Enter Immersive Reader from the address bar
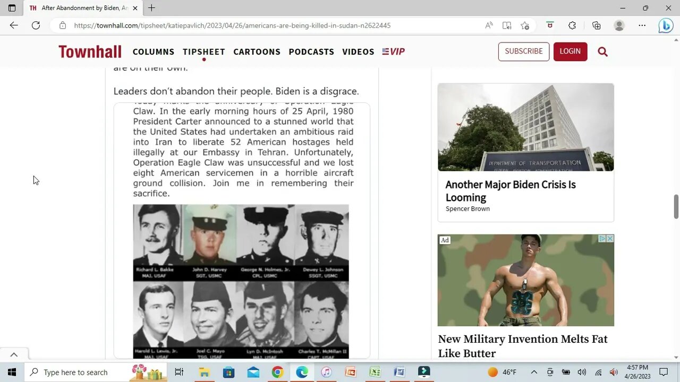This screenshot has height=382, width=680. (x=507, y=25)
